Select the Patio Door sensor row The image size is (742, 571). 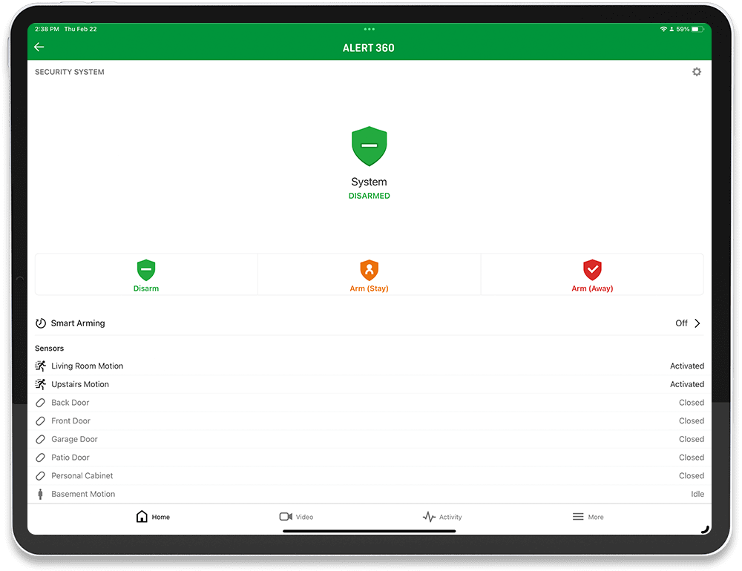[x=369, y=458]
